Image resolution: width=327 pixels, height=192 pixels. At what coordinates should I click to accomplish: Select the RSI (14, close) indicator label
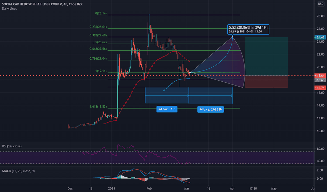coord(12,146)
